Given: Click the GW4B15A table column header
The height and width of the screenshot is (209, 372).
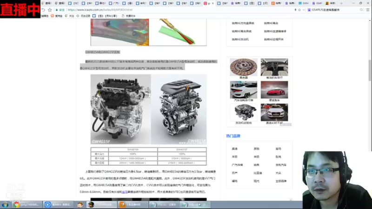Looking at the screenshot, I should click(133, 150).
